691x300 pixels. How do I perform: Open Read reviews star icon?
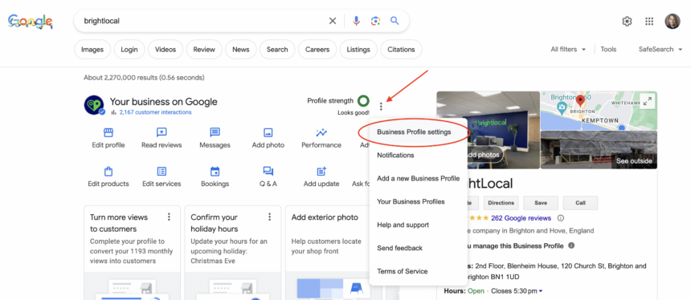pos(162,132)
